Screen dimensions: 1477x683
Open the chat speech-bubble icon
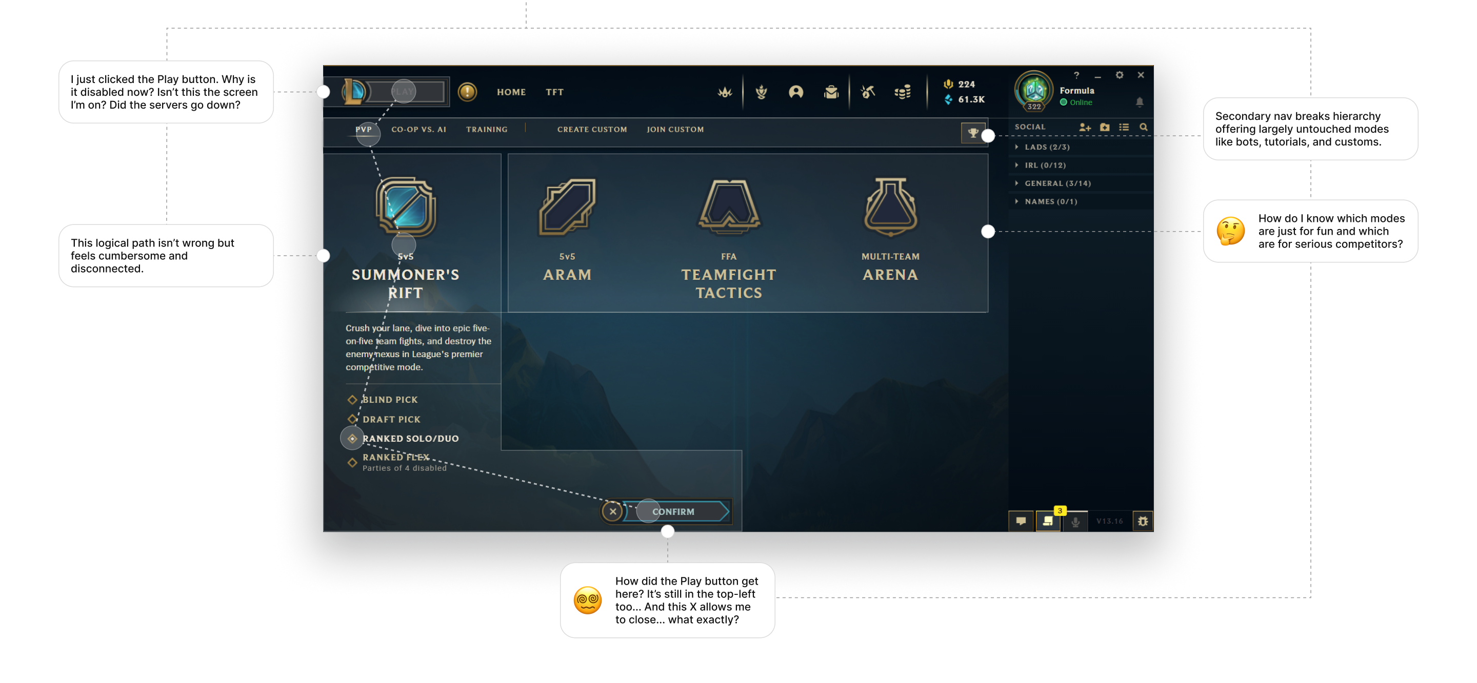1021,522
